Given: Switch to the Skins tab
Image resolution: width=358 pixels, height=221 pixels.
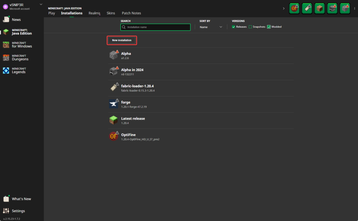Looking at the screenshot, I should [111, 13].
